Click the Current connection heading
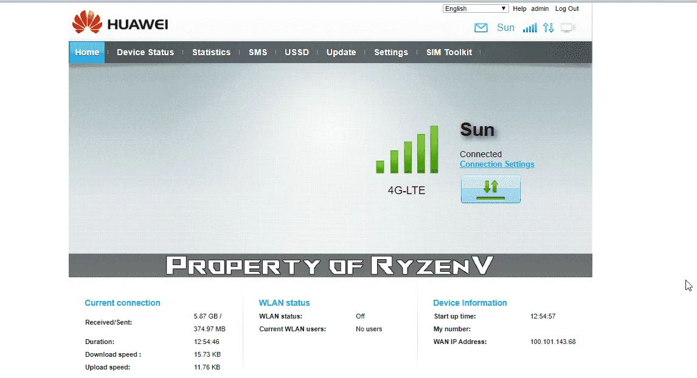 point(122,303)
